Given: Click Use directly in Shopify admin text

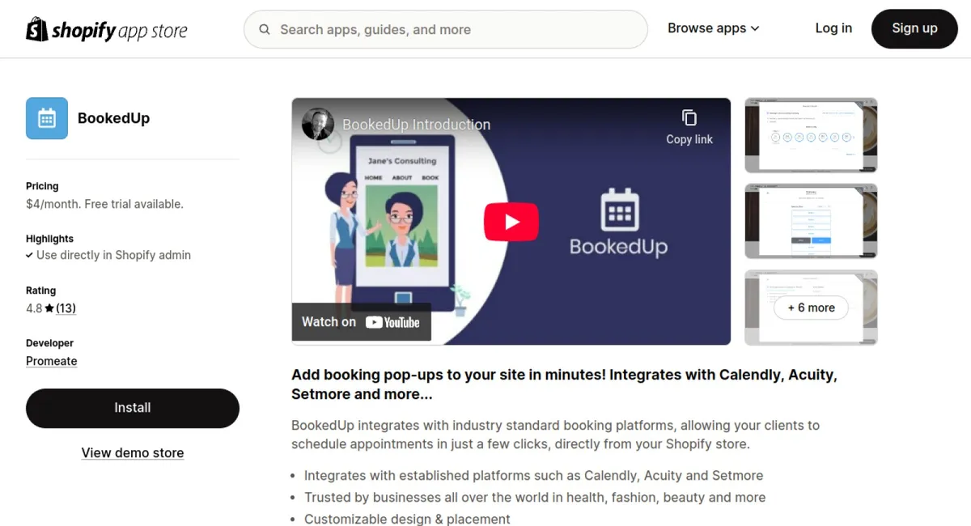Looking at the screenshot, I should [x=113, y=255].
